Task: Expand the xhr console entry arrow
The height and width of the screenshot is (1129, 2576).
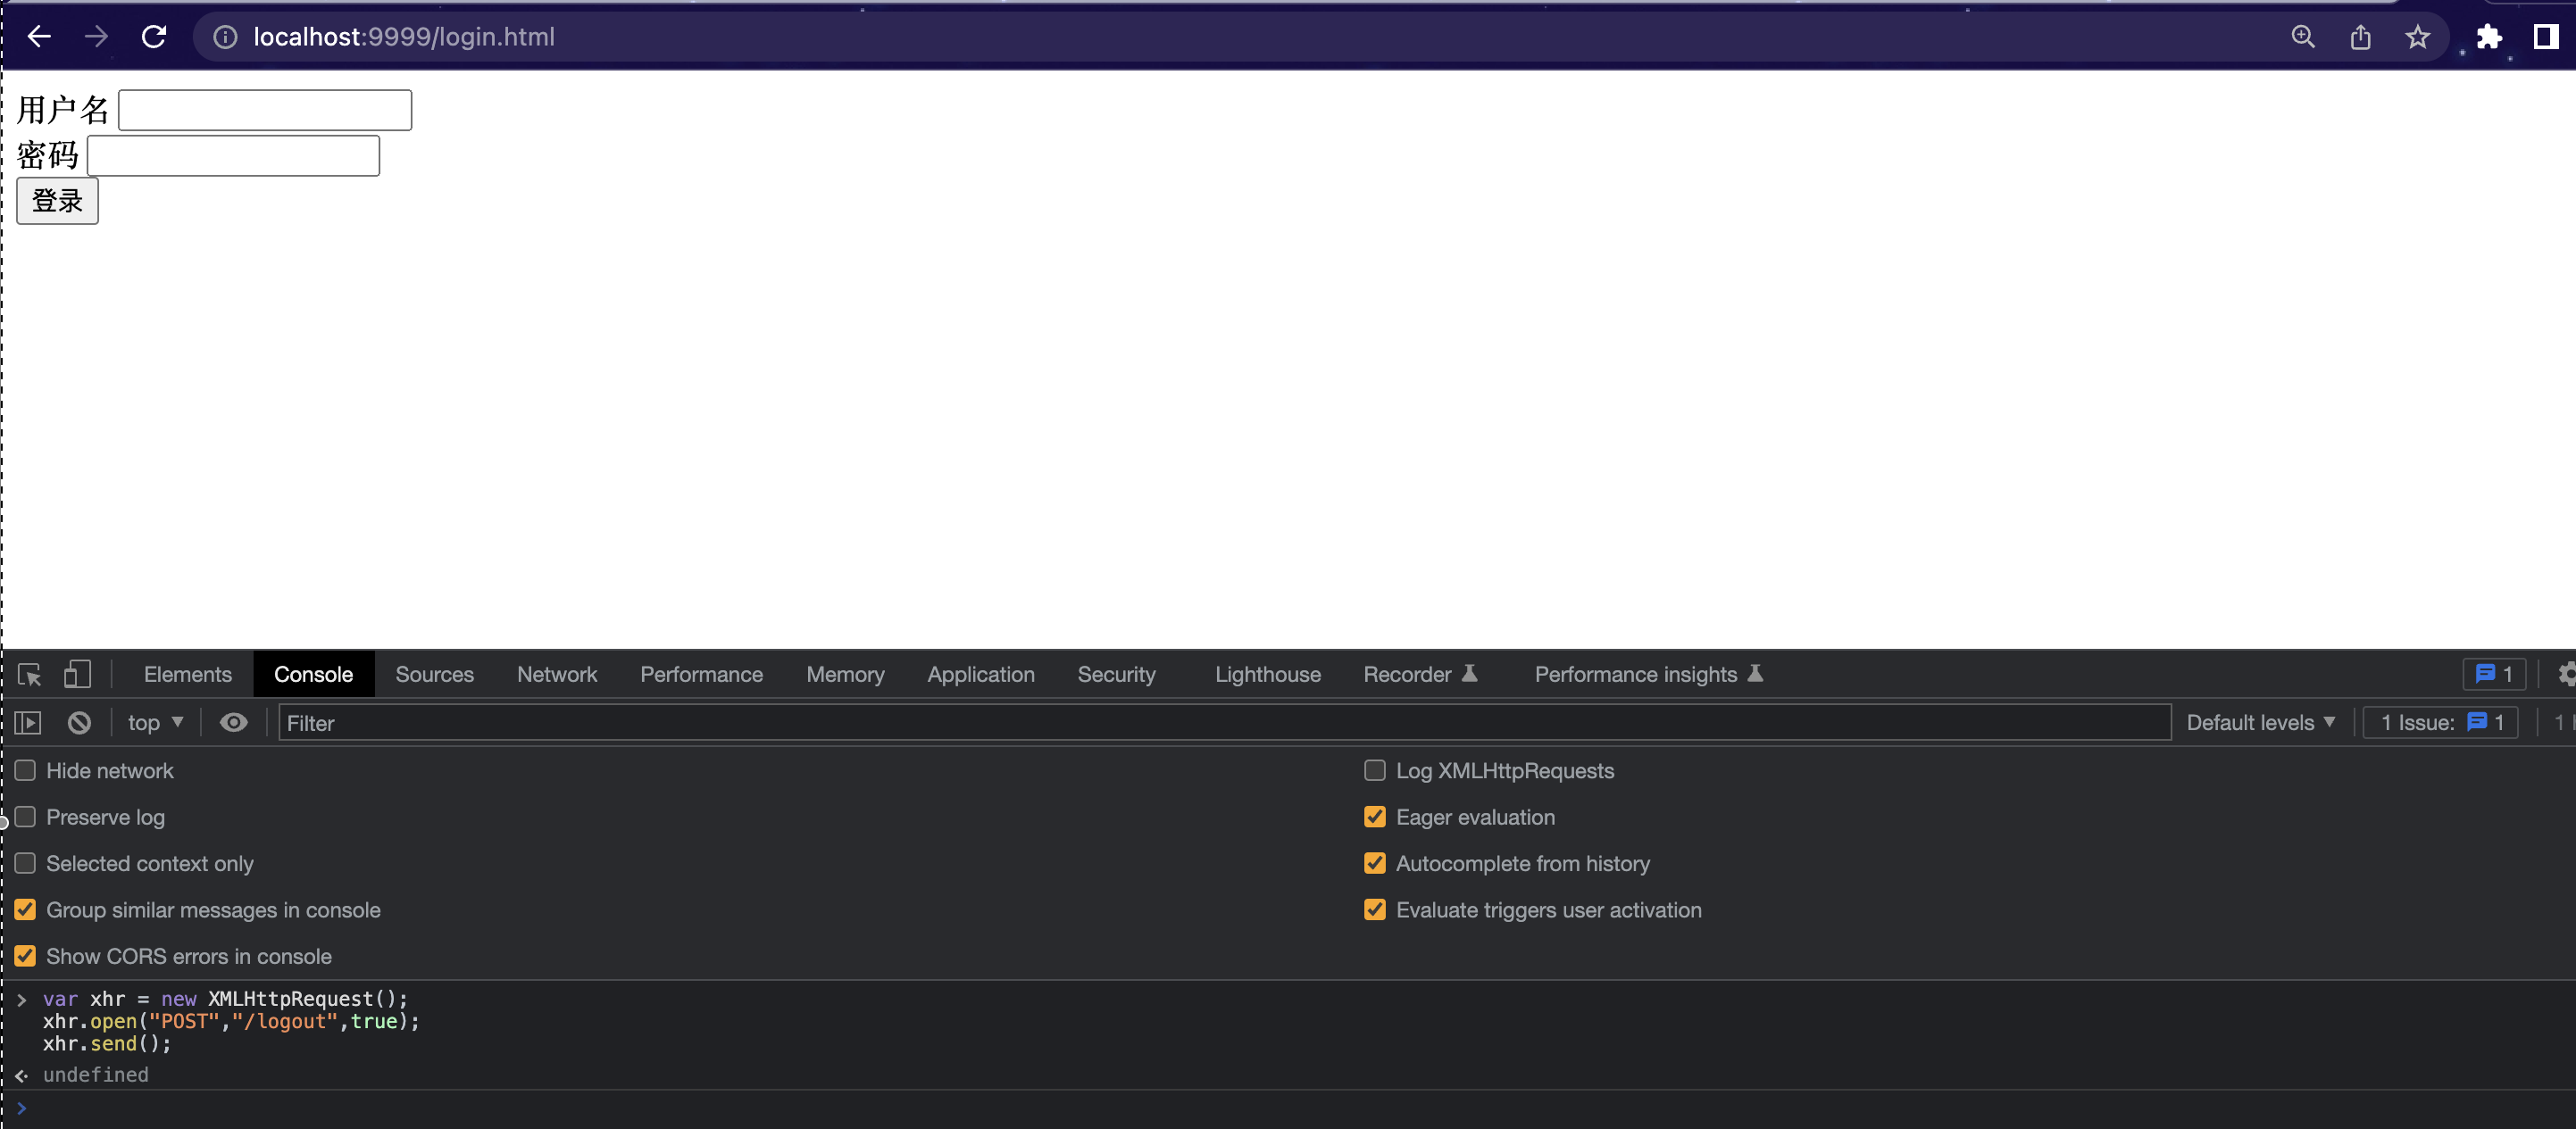Action: point(22,999)
